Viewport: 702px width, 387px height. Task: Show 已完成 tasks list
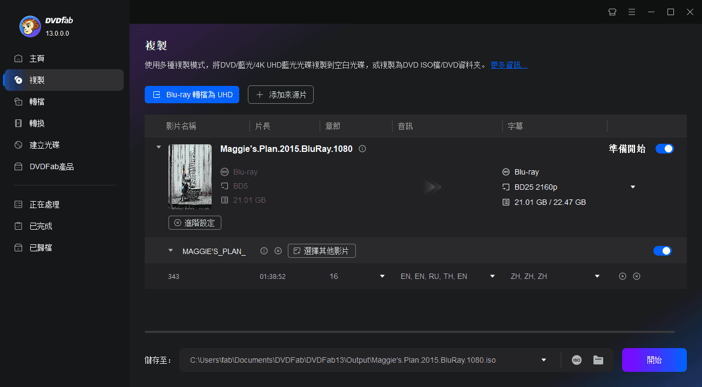(64, 226)
